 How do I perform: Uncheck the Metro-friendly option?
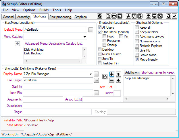point(137,60)
